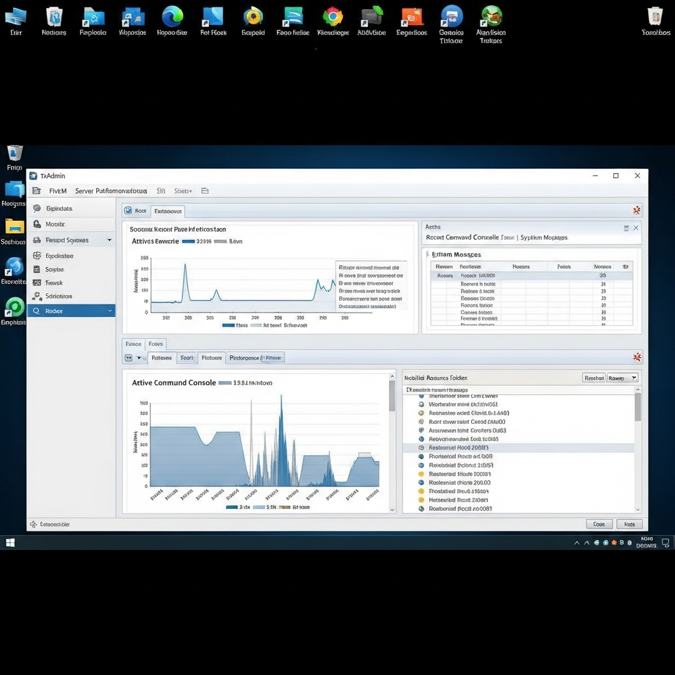Click the Close button at the bottom right

click(599, 524)
